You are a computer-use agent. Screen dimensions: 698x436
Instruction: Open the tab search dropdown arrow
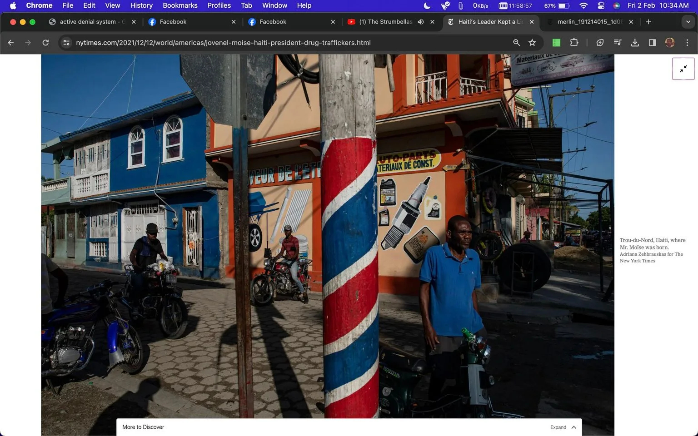688,22
